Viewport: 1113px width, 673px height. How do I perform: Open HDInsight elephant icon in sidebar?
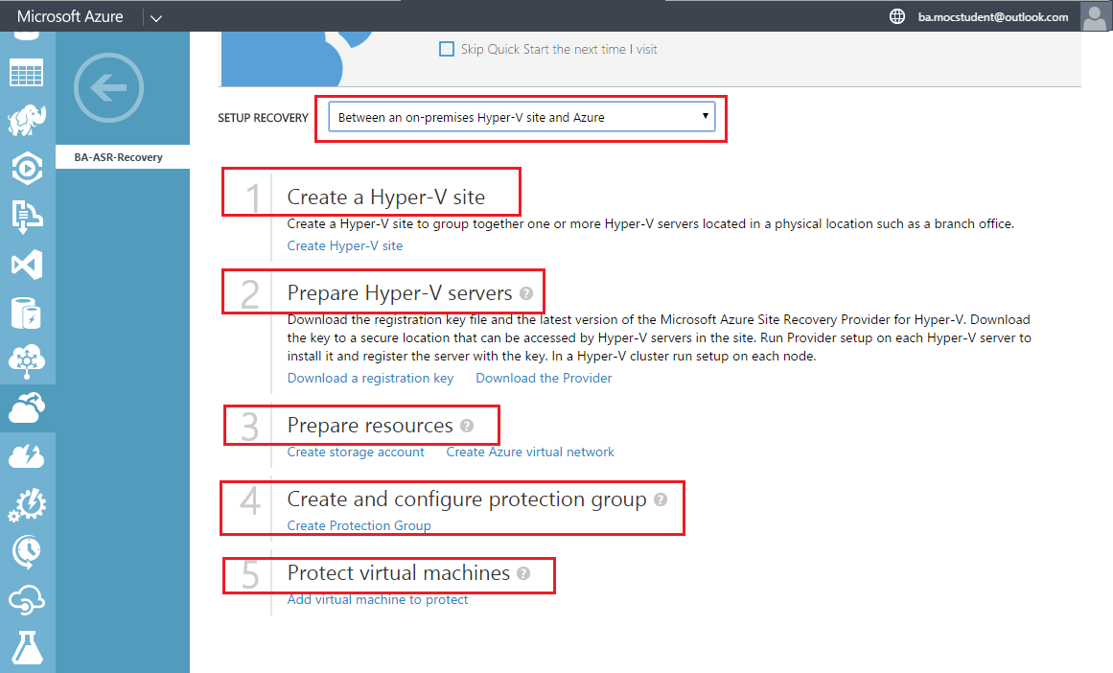tap(27, 121)
